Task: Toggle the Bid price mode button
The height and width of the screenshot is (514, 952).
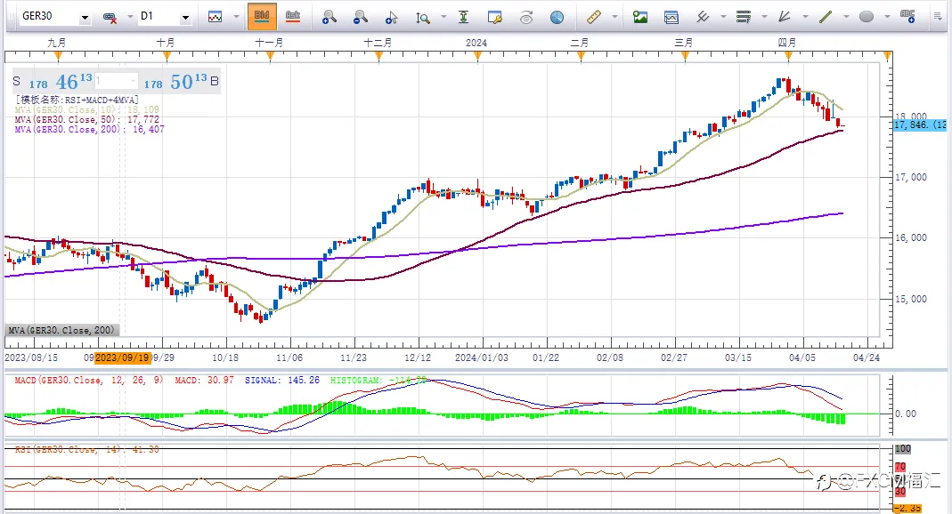Action: click(262, 16)
